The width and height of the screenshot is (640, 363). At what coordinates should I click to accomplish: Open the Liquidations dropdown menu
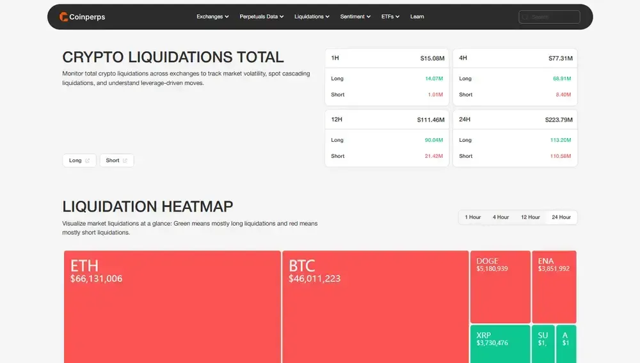click(x=312, y=17)
